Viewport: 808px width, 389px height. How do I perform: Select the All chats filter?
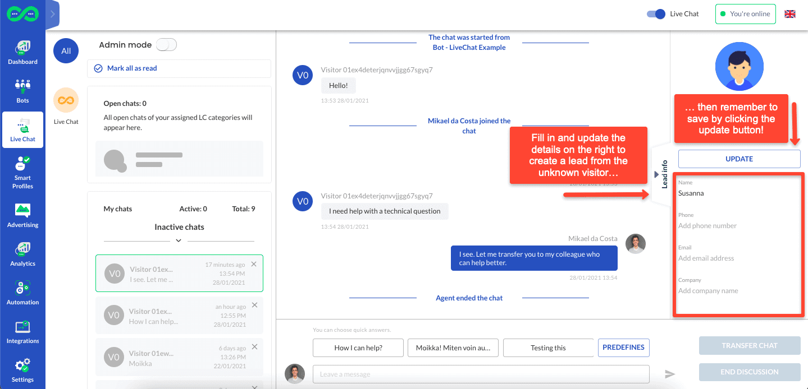coord(66,50)
